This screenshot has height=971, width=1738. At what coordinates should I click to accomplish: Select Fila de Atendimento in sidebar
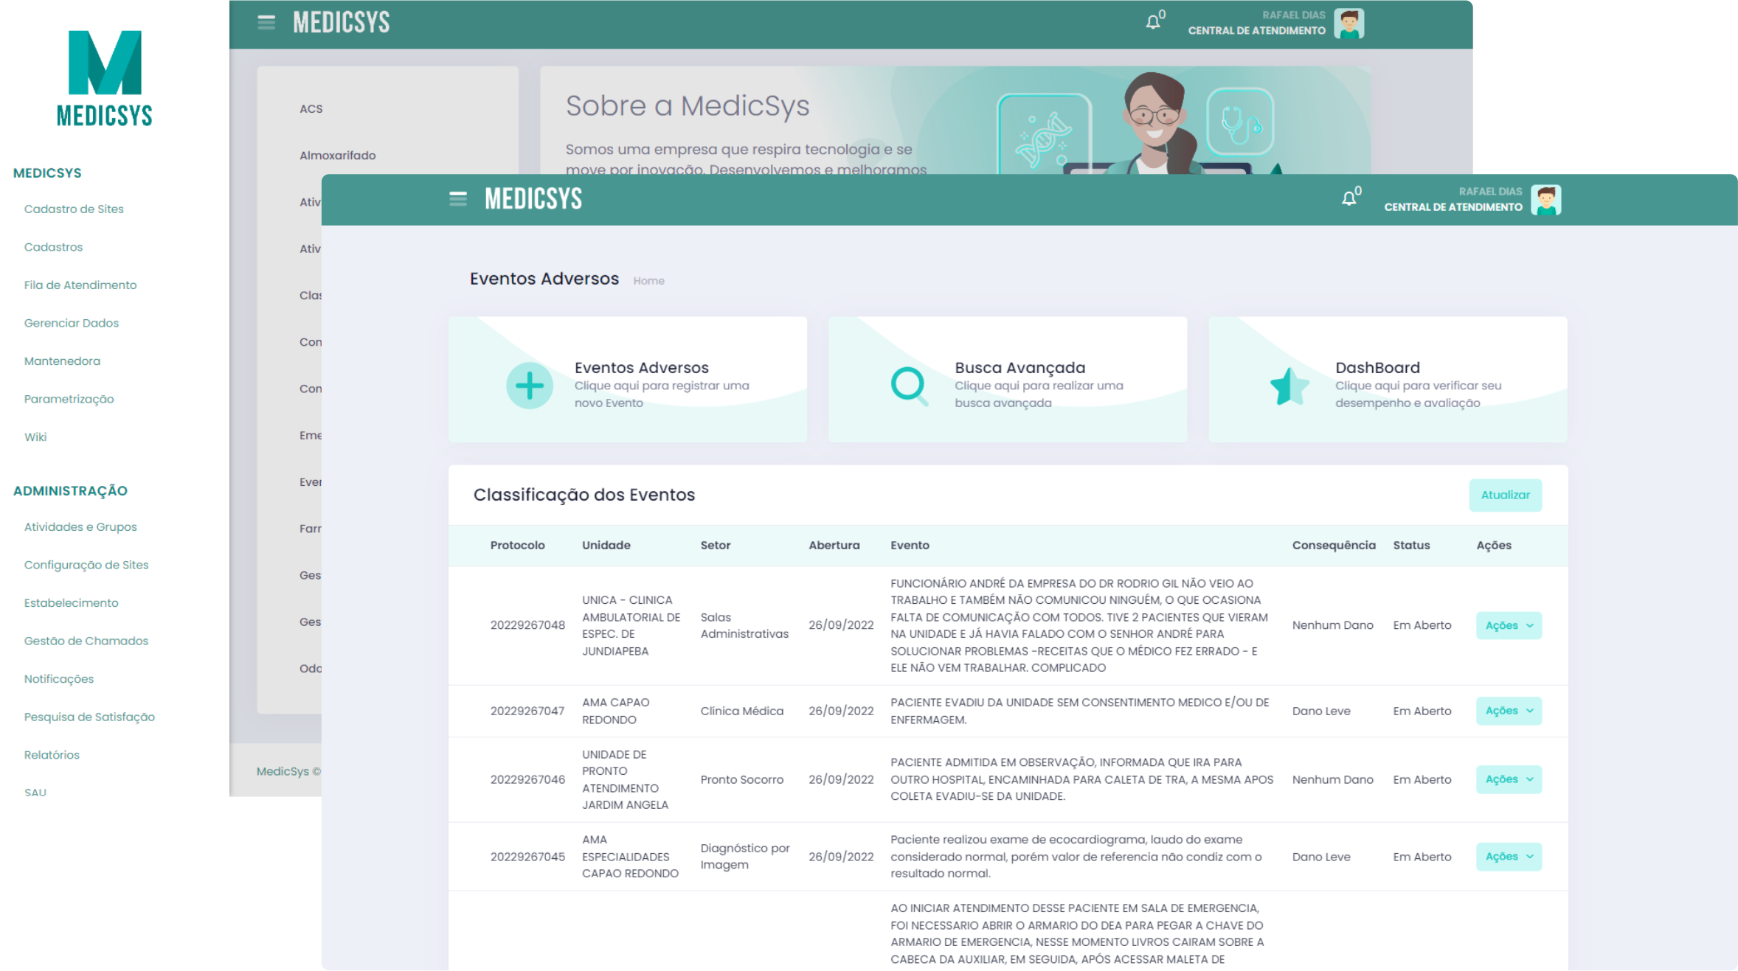(80, 285)
